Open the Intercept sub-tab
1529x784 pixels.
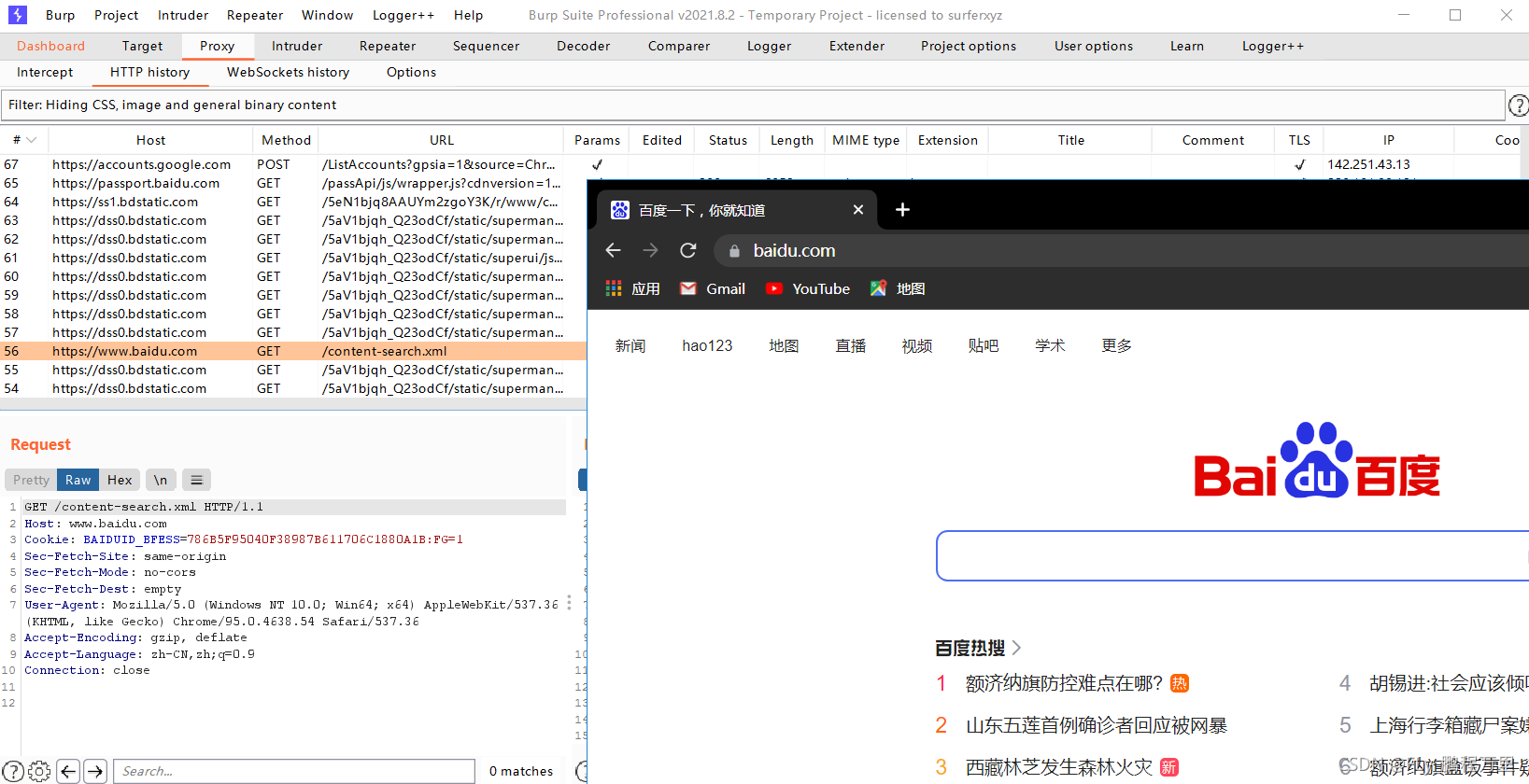click(x=45, y=72)
